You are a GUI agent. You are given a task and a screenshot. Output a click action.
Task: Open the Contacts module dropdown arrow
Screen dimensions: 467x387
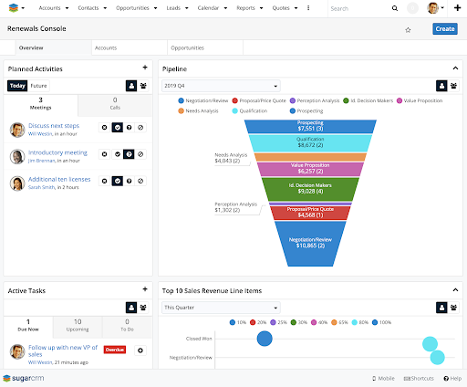tap(105, 8)
